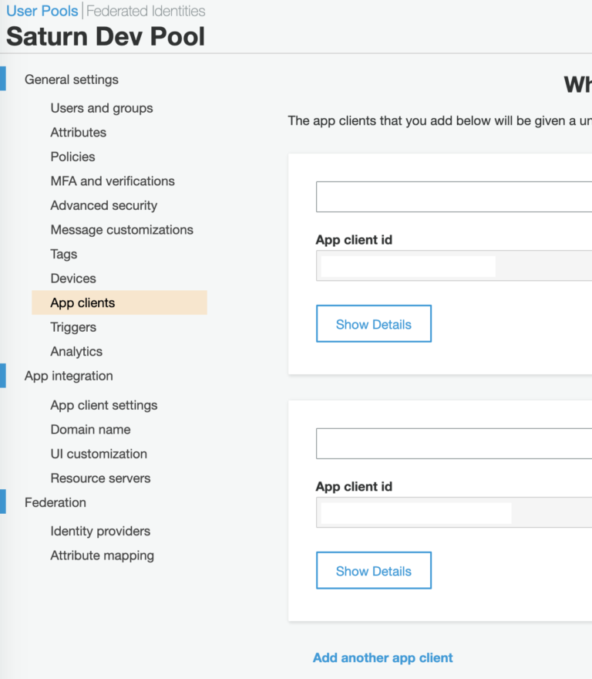The image size is (592, 679).
Task: Open Identity providers page
Action: click(x=100, y=531)
